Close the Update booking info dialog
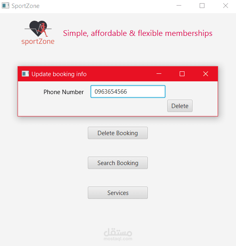 (206, 74)
